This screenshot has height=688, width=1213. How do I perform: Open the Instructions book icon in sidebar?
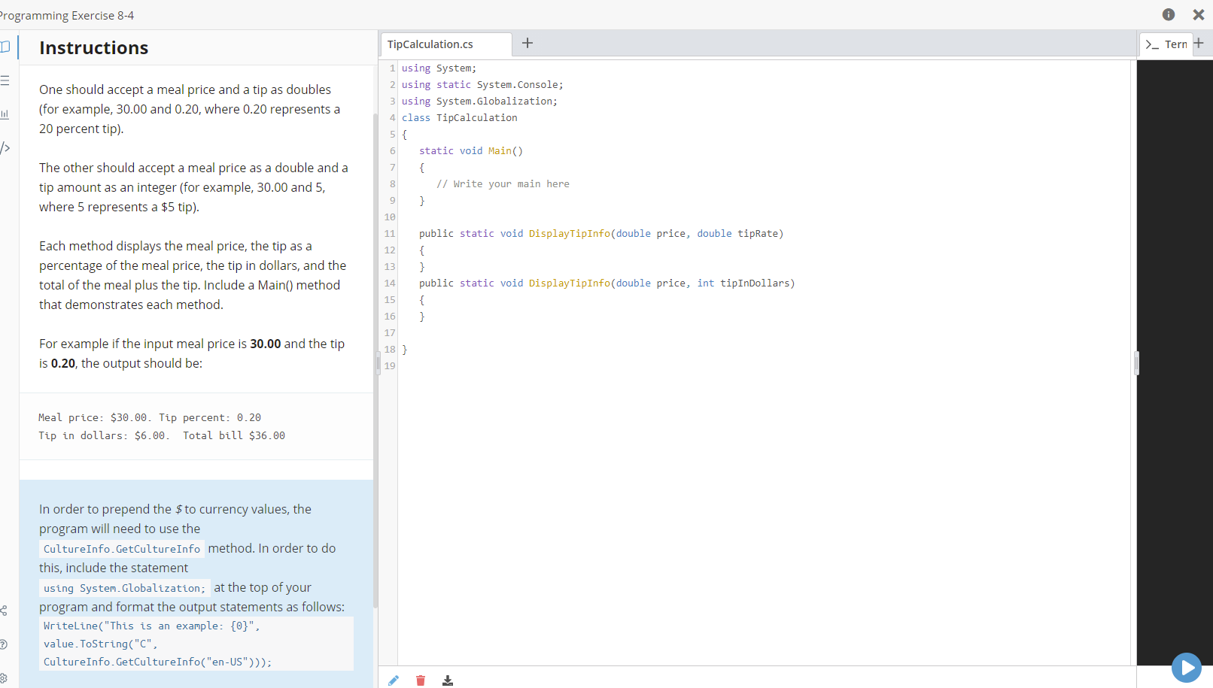[6, 47]
